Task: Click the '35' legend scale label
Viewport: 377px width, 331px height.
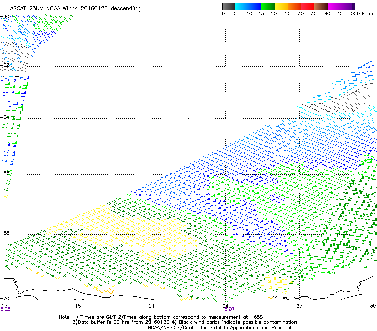Action: point(314,14)
